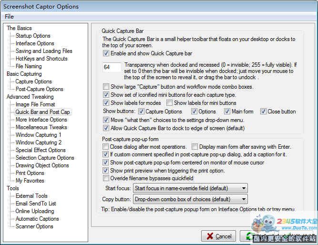Select The Basics category
Image resolution: width=318 pixels, height=245 pixels.
[19, 28]
